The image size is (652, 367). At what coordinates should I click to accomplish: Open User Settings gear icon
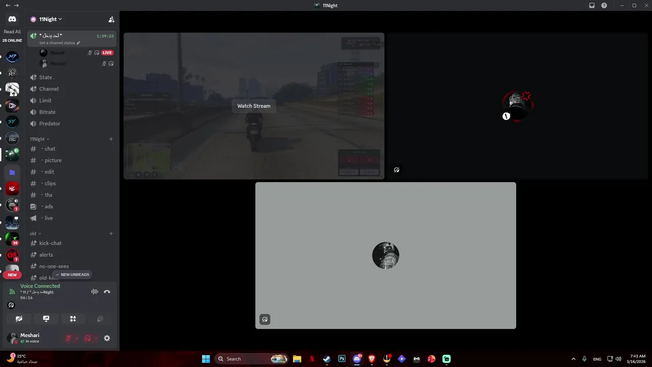(107, 338)
